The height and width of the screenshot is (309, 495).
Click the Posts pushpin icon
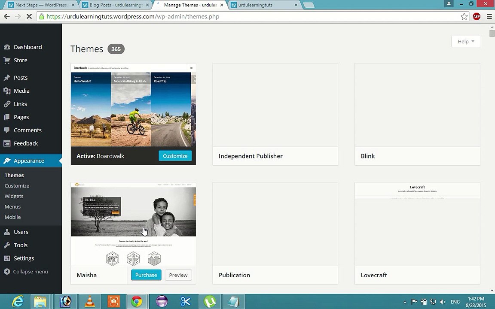tap(7, 78)
